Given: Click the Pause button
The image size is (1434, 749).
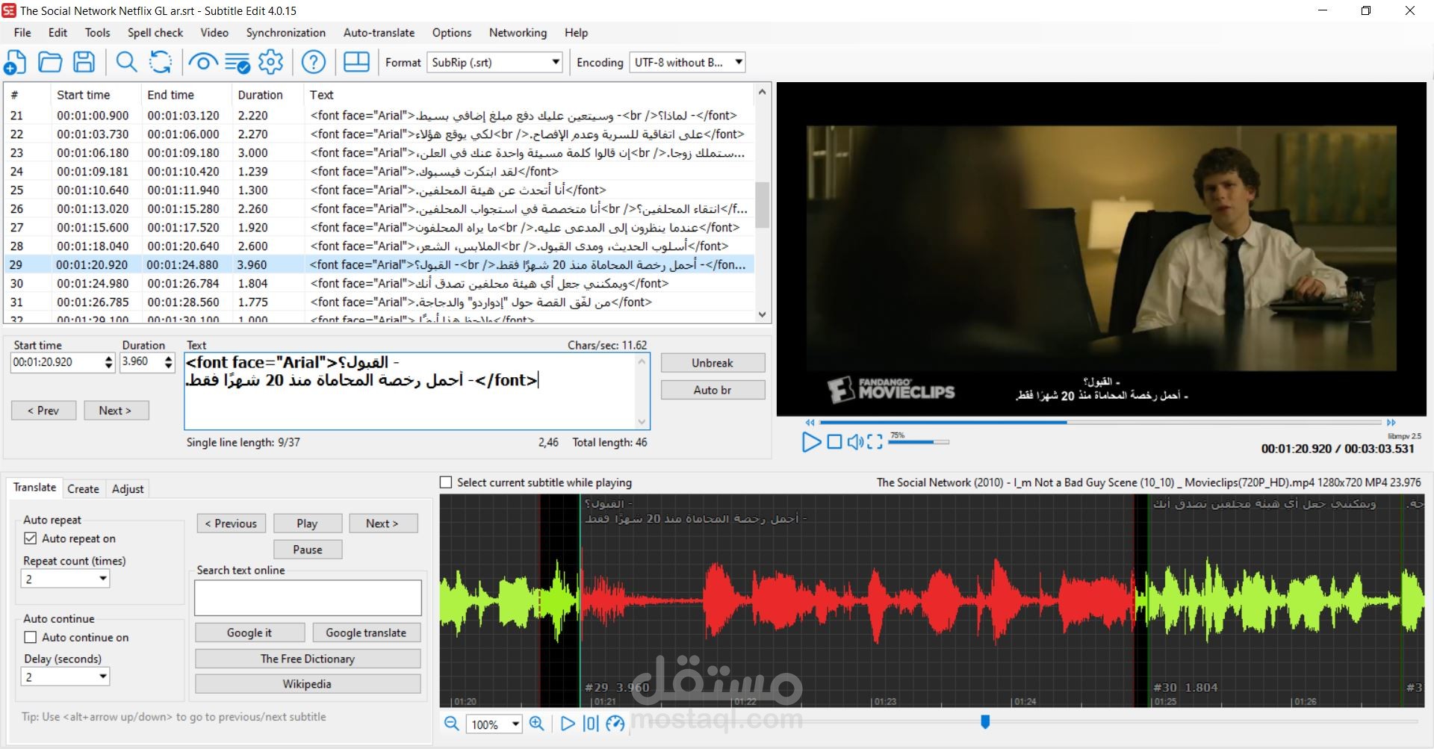Looking at the screenshot, I should 308,550.
